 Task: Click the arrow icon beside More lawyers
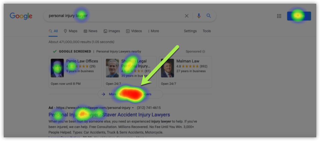pos(103,94)
